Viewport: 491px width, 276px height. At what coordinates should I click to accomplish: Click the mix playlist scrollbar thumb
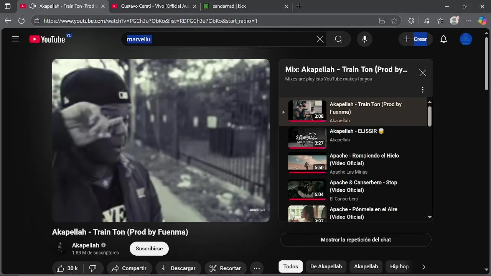click(x=430, y=116)
